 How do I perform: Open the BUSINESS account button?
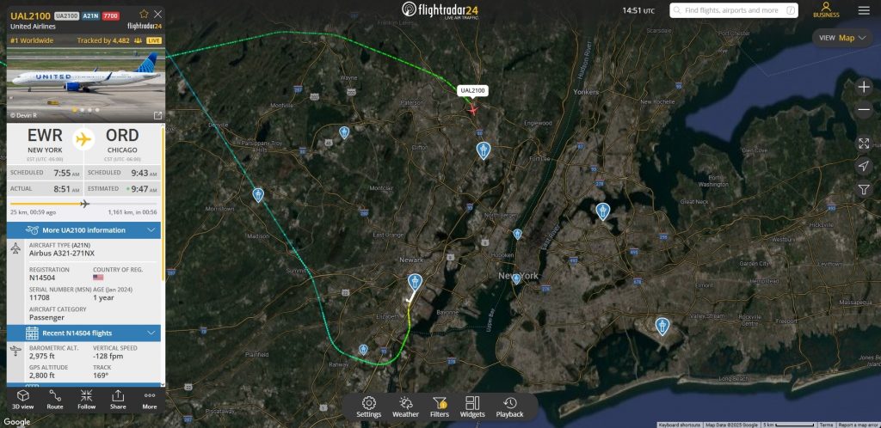click(x=826, y=10)
